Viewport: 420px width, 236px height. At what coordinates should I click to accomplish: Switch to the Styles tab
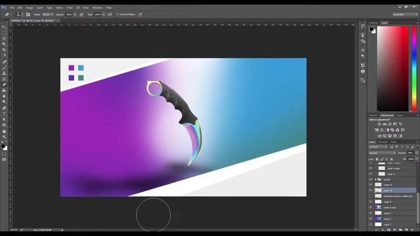coord(400,115)
